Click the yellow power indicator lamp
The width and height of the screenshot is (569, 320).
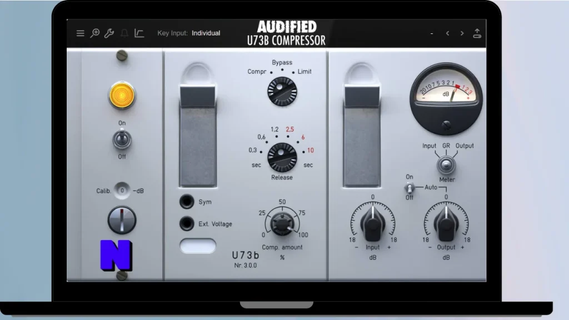122,96
